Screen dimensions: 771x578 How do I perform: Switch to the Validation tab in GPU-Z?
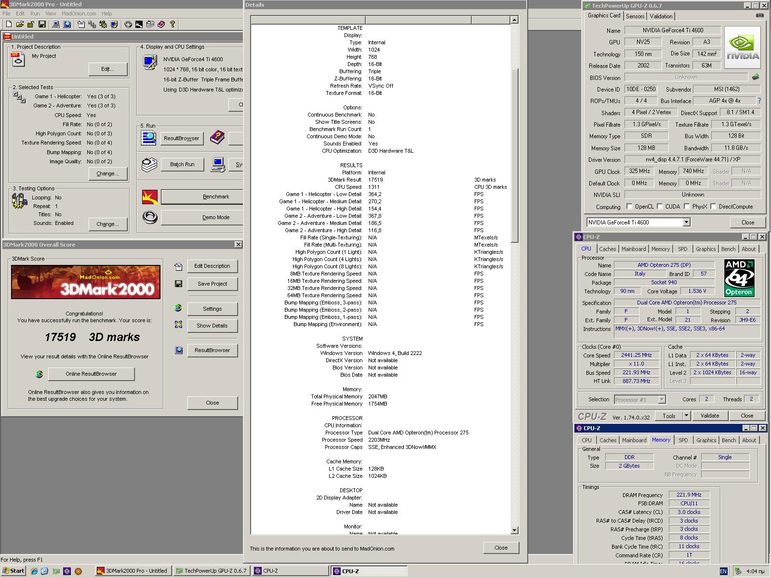coord(661,16)
